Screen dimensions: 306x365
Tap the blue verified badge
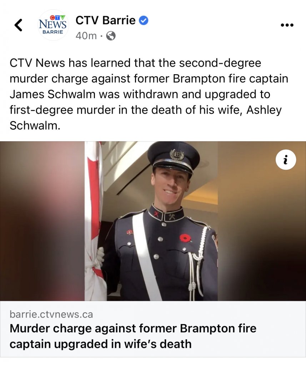point(144,20)
